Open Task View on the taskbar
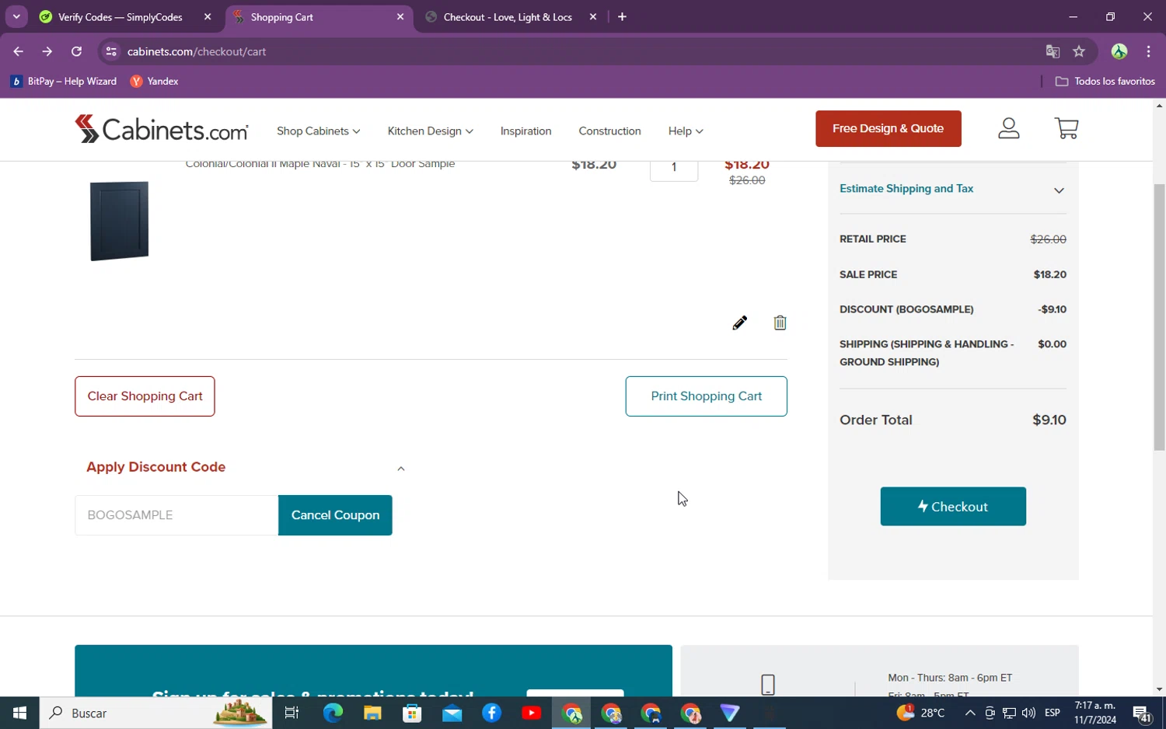 click(x=292, y=713)
